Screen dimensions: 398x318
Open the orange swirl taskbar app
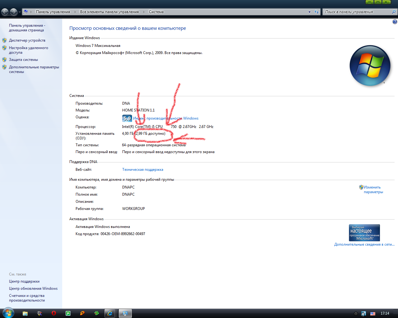tap(82, 313)
